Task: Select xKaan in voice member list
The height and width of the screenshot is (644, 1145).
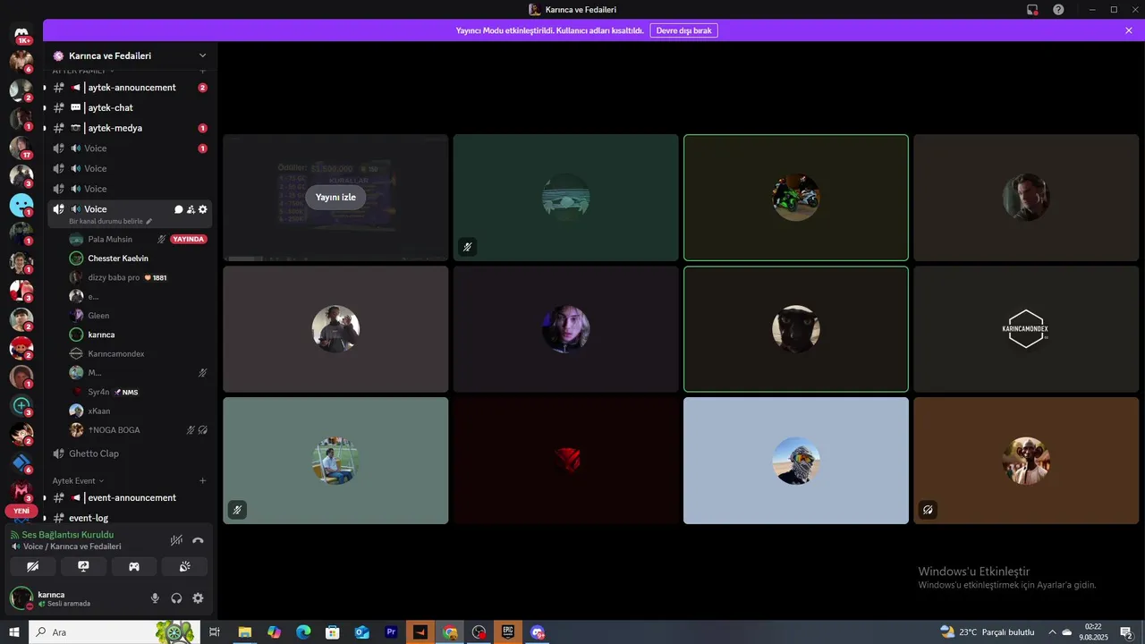Action: [139, 411]
